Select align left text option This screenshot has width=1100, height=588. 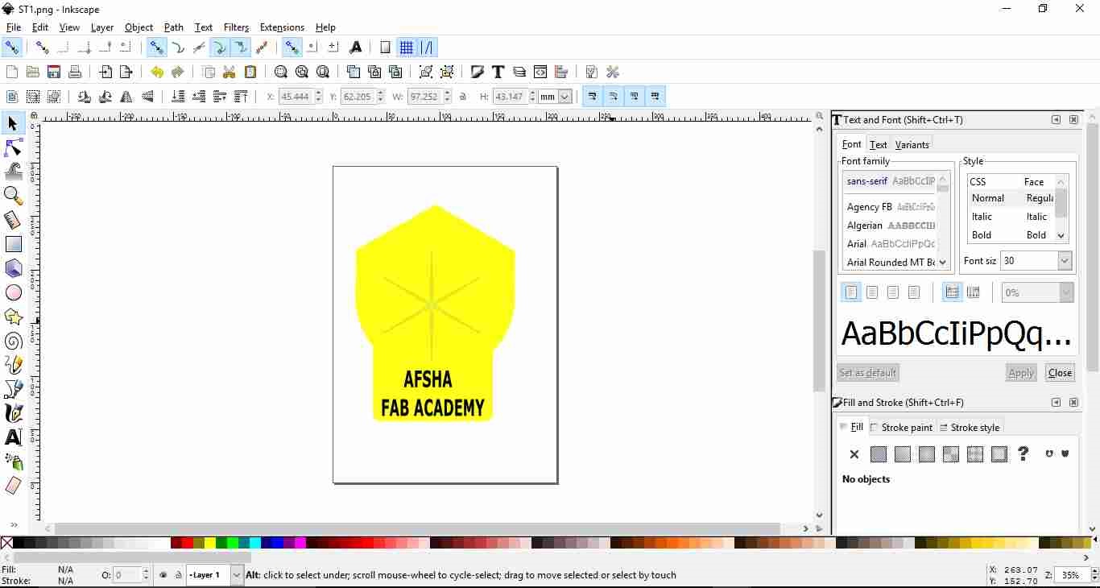pos(851,292)
